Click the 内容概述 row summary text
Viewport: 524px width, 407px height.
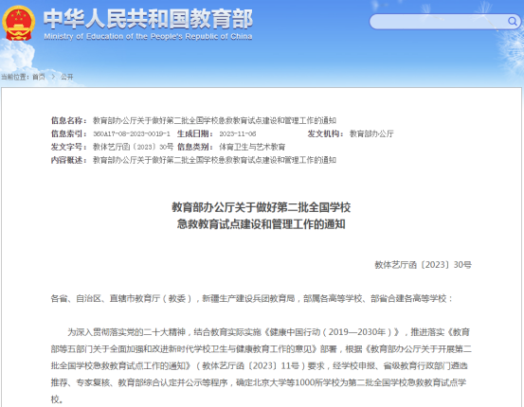coord(214,160)
